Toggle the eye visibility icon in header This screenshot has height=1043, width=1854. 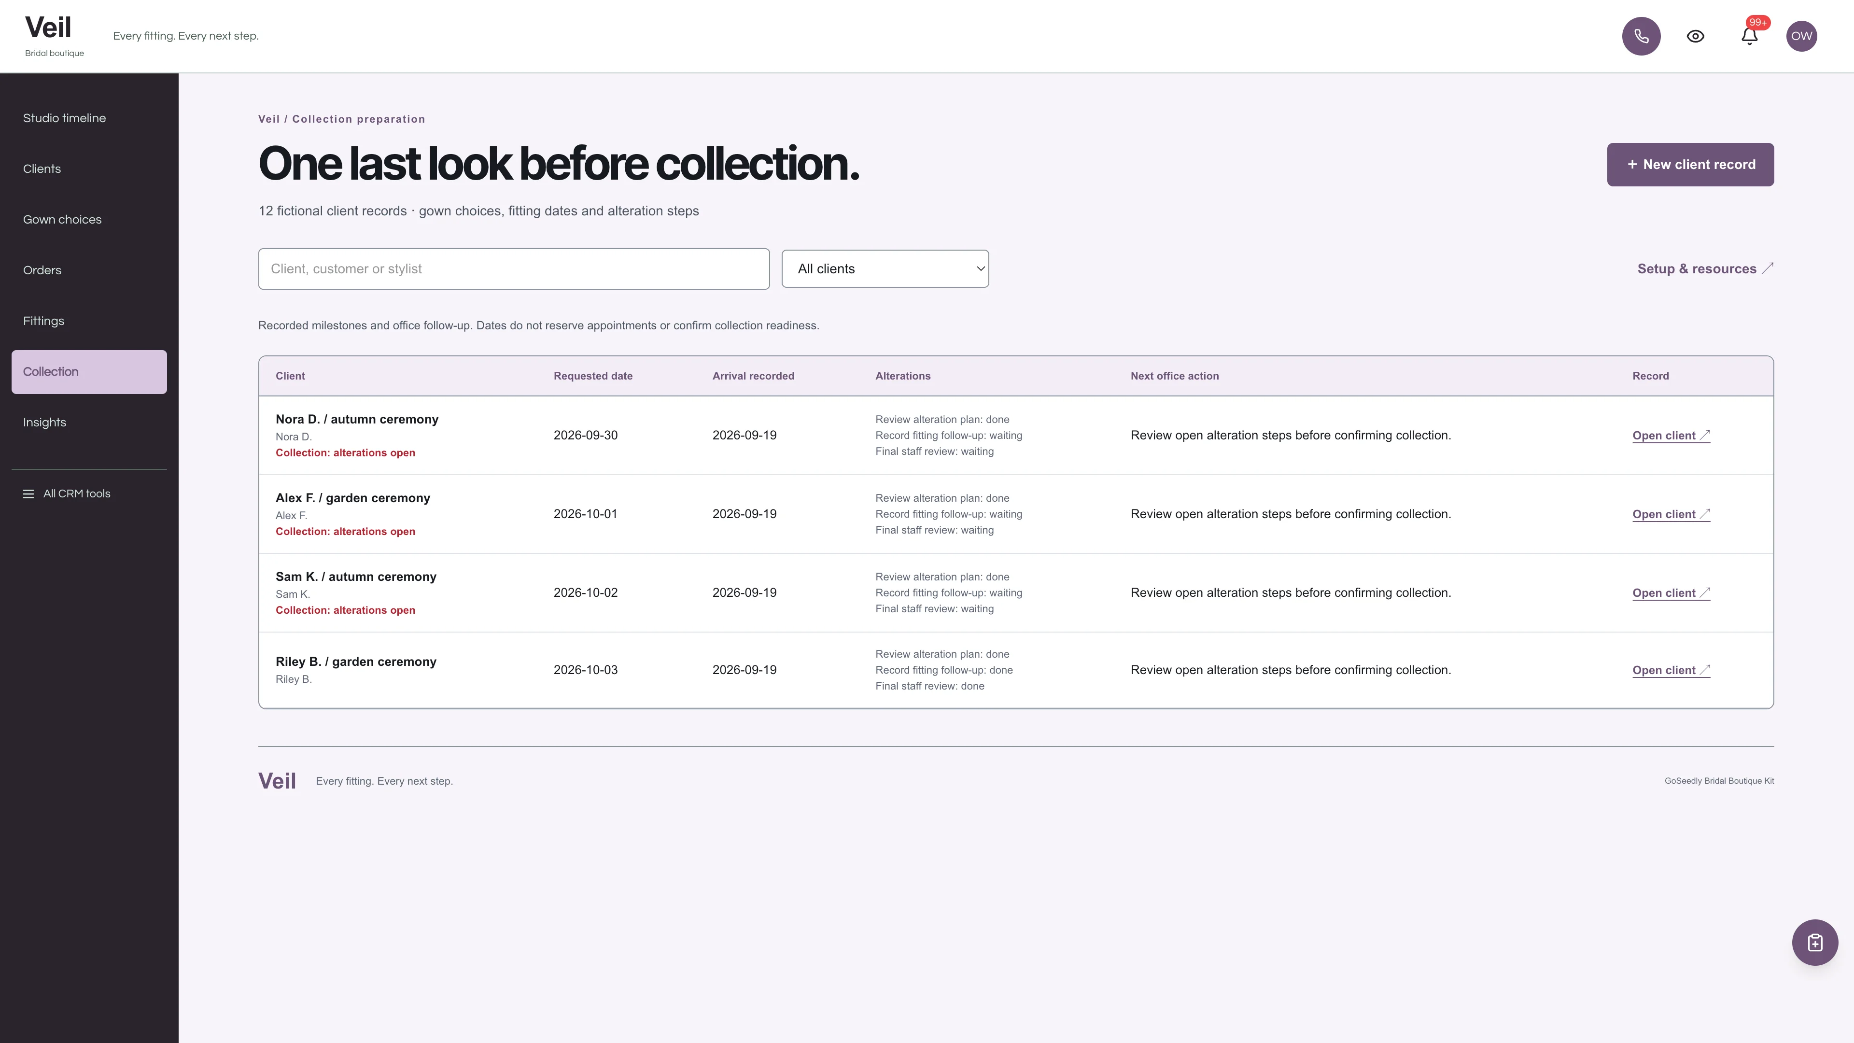pyautogui.click(x=1696, y=36)
